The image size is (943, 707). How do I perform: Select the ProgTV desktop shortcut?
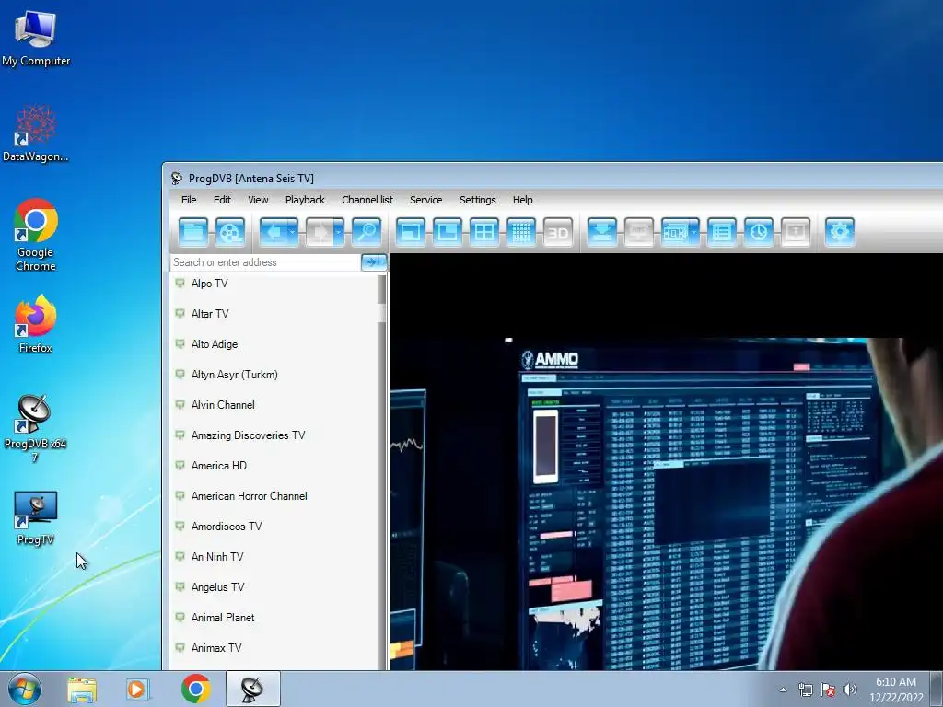pyautogui.click(x=36, y=517)
